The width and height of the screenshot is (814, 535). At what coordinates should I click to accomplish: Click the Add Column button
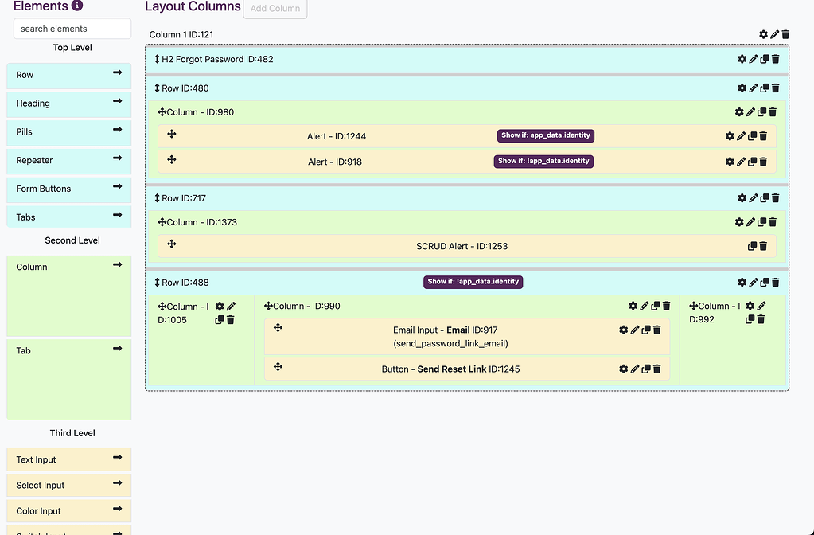click(x=275, y=10)
